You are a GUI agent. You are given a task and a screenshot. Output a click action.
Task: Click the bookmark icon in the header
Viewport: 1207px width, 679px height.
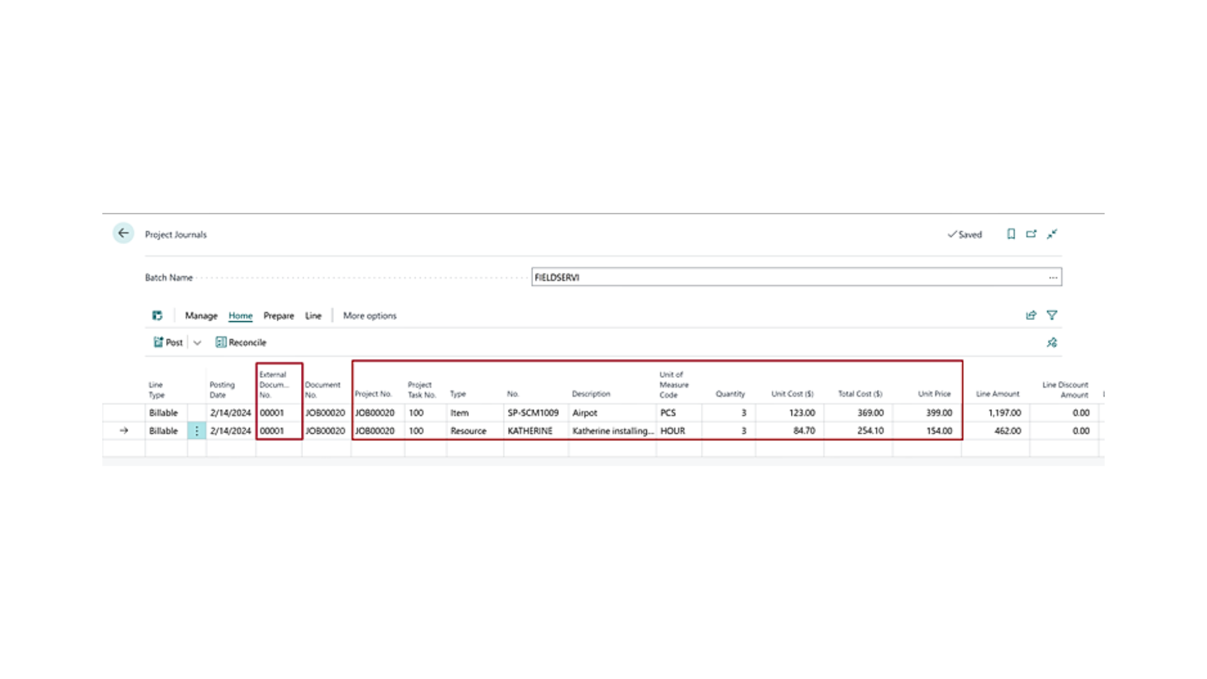1011,234
